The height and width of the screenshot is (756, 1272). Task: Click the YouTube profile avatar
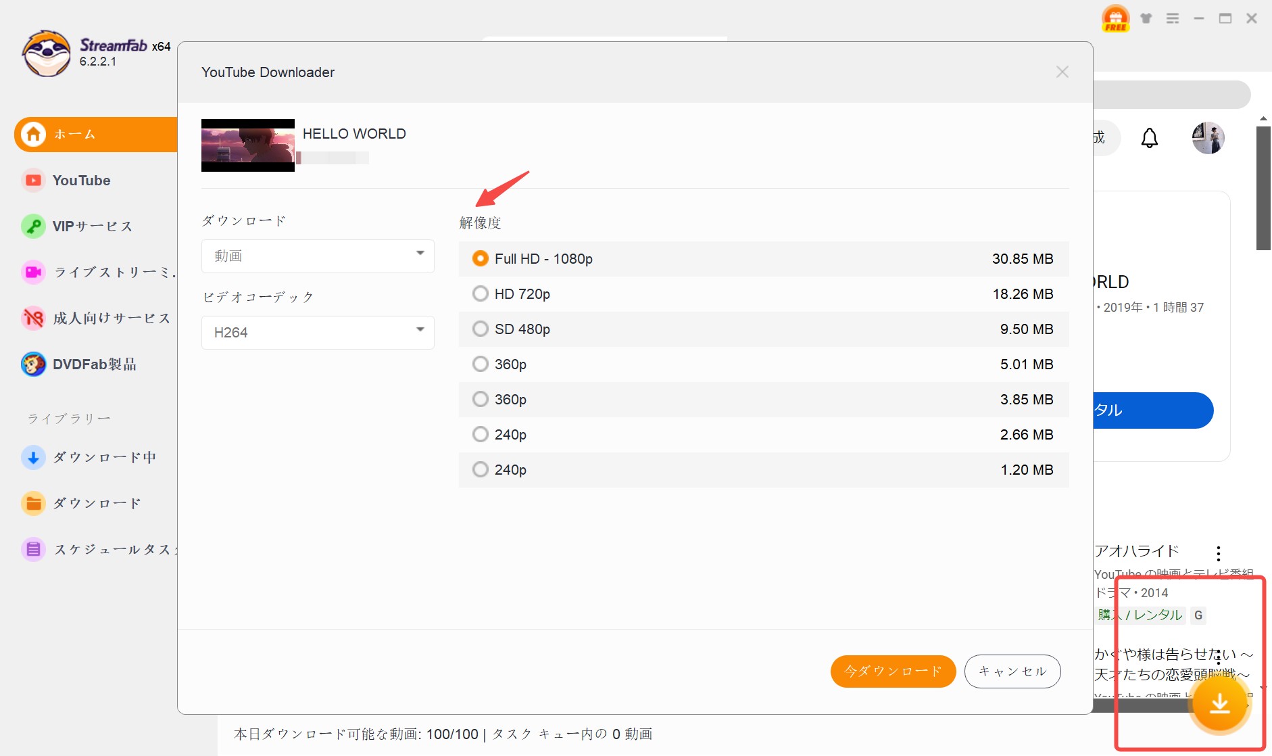pos(1208,138)
